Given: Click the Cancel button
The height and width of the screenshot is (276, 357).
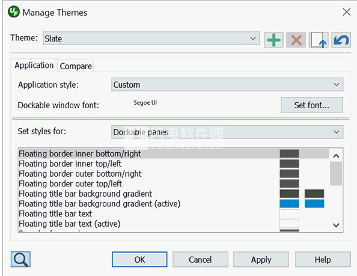Looking at the screenshot, I should click(200, 259).
